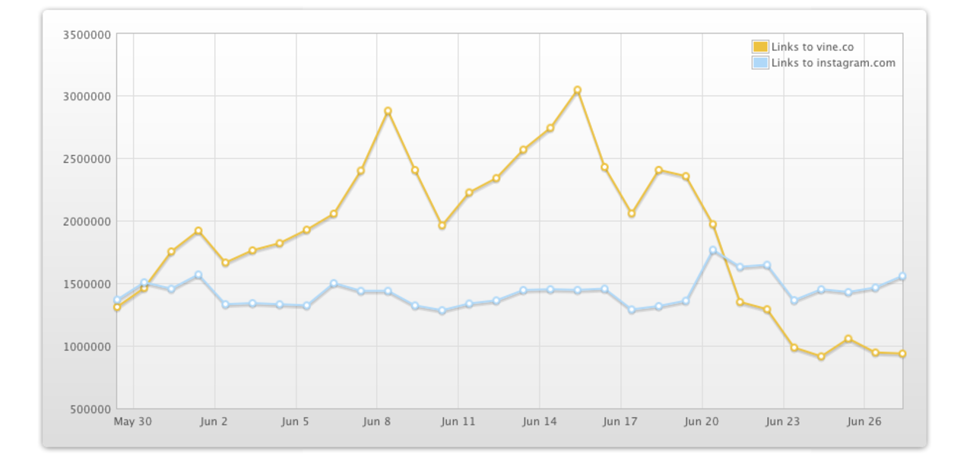Toggle the "Links to vine.co" legend label
The image size is (973, 455).
coord(812,47)
